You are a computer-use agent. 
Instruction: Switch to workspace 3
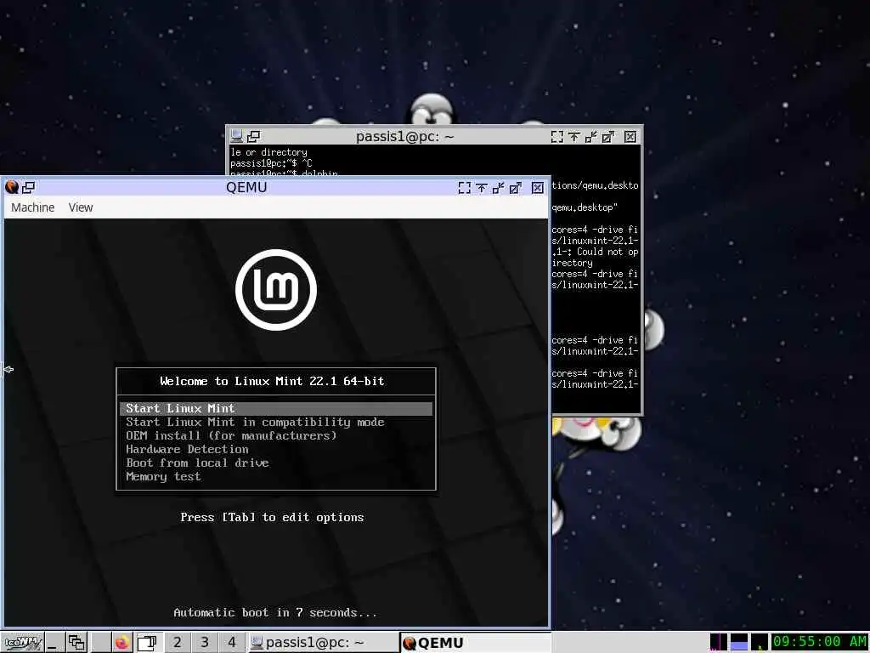204,643
